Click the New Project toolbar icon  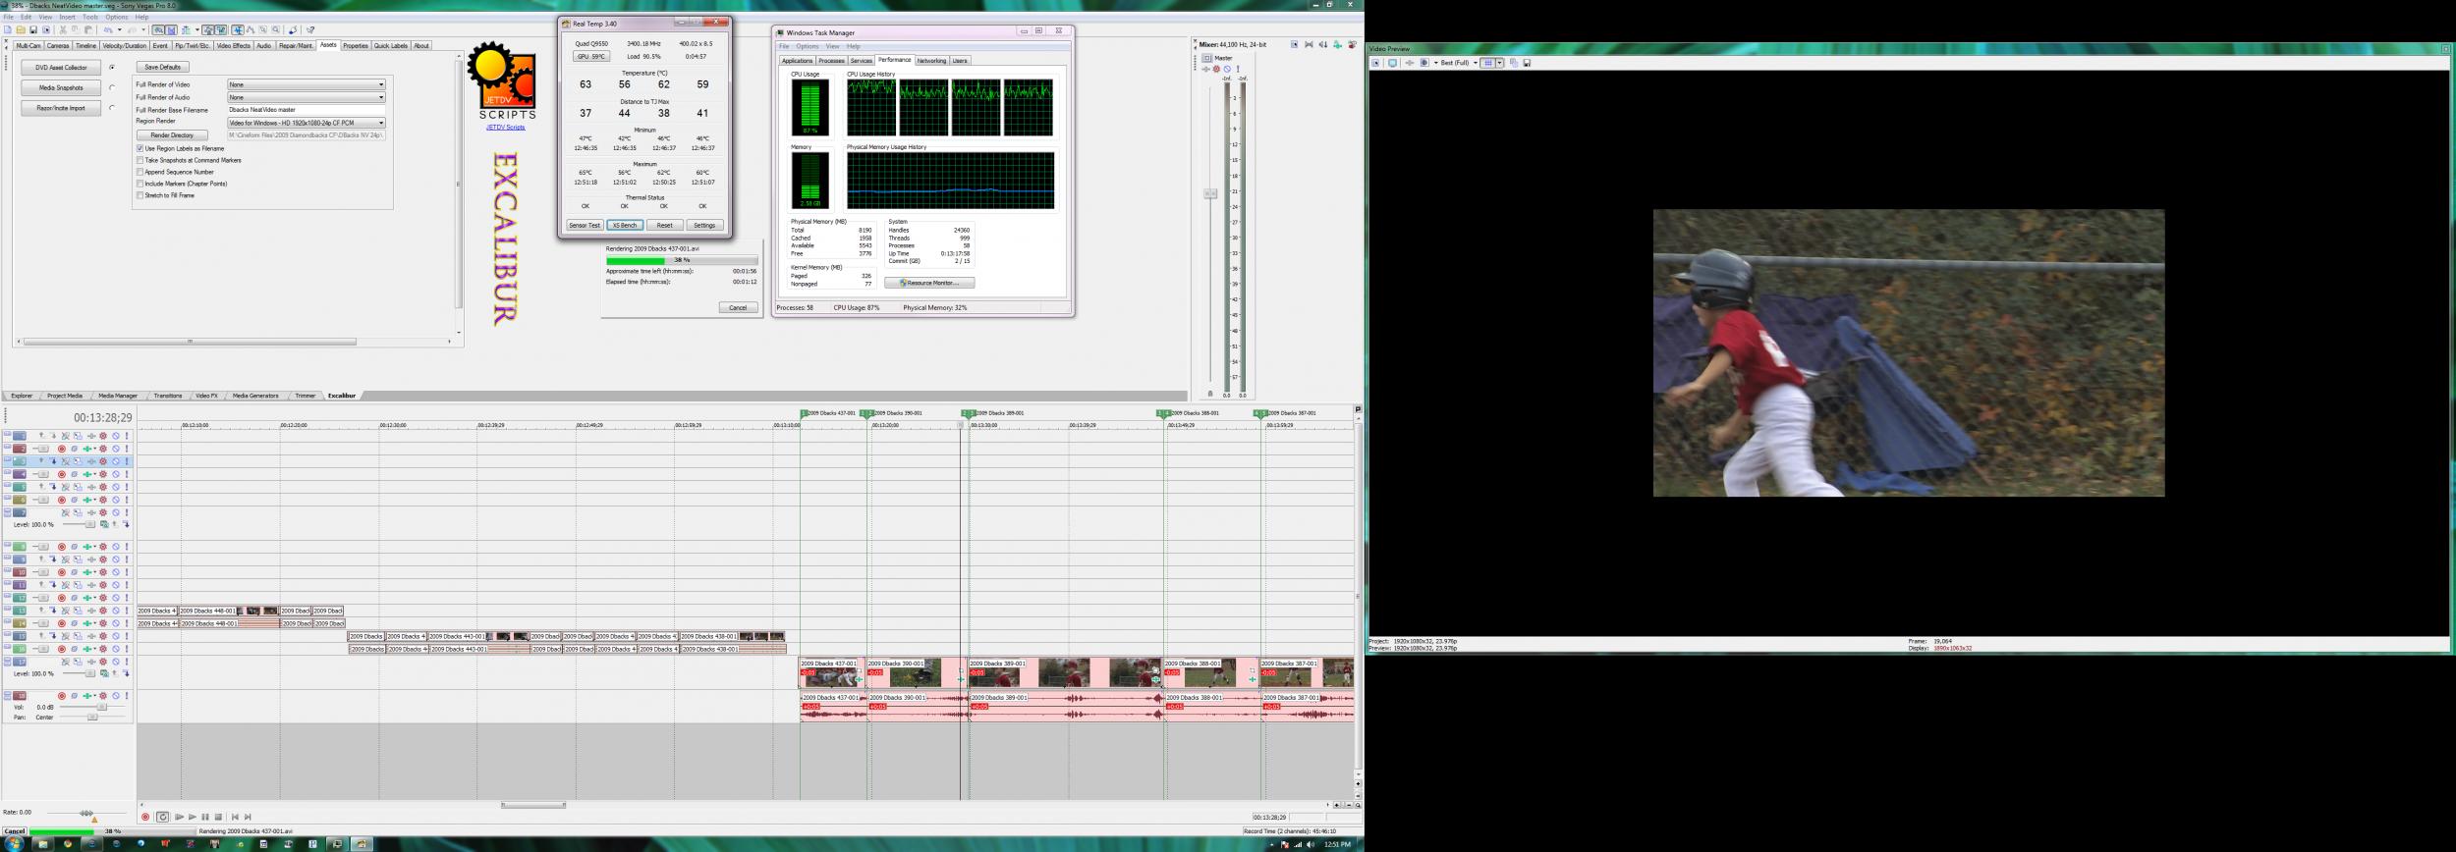click(x=8, y=30)
